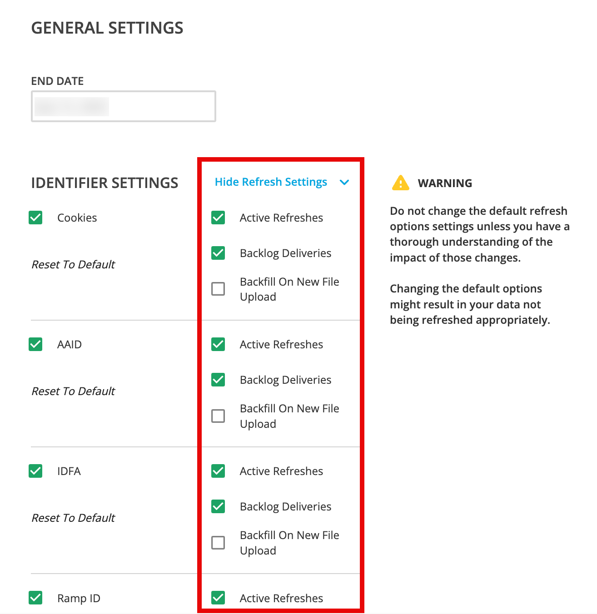Disable Backlog Deliveries for IDFA
The height and width of the screenshot is (614, 597).
pos(218,506)
